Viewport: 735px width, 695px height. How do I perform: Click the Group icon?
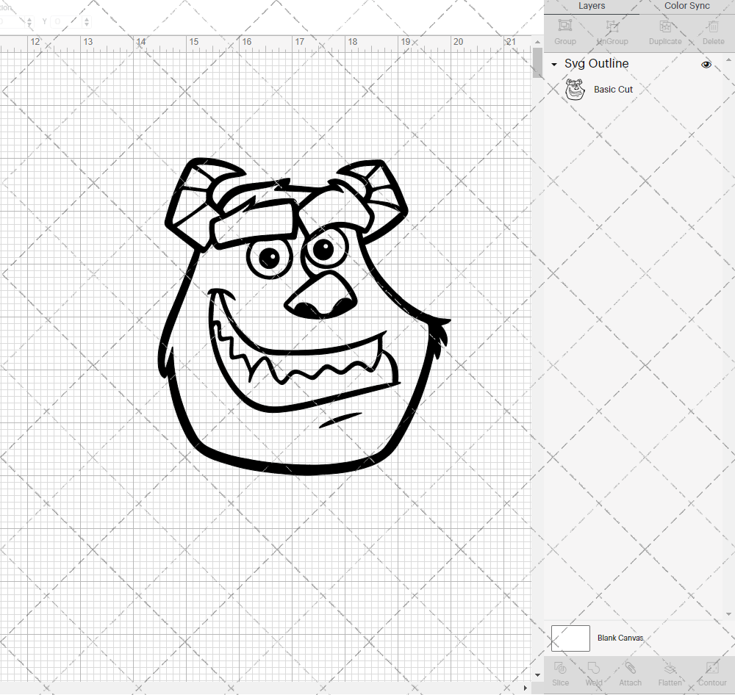[x=564, y=29]
